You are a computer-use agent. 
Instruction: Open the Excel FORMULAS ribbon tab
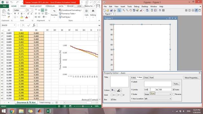(50, 6)
